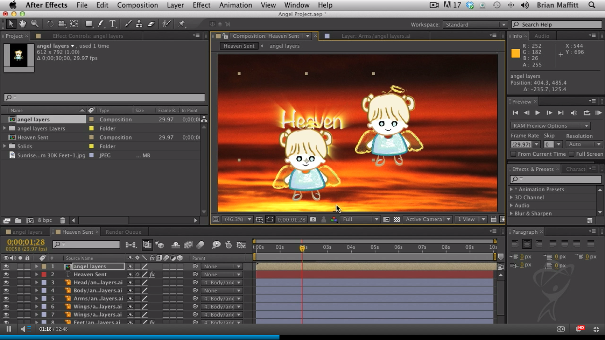
Task: Hide the Body/an...layers.ai layer eye
Action: tap(6, 290)
